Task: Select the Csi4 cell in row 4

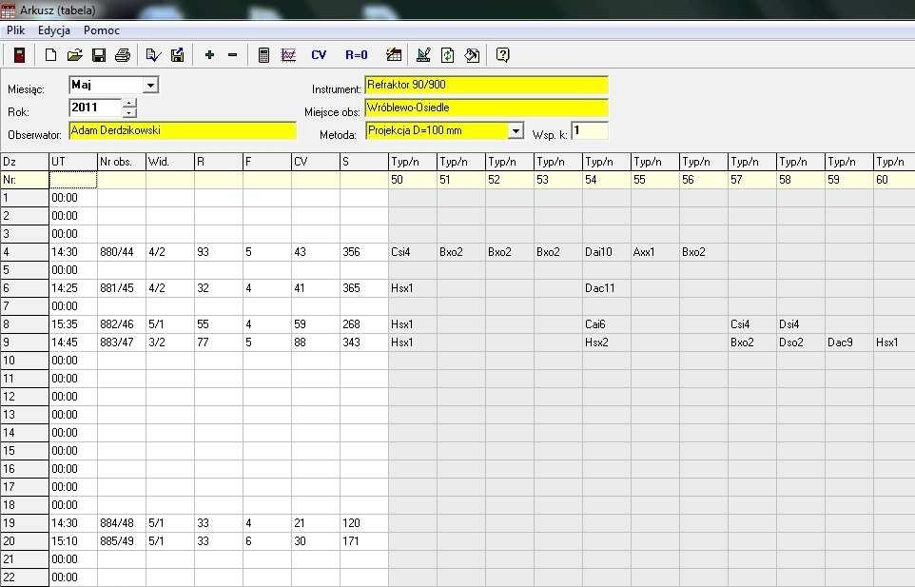Action: pos(413,252)
